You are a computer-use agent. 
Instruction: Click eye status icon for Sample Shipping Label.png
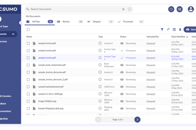(x=122, y=109)
